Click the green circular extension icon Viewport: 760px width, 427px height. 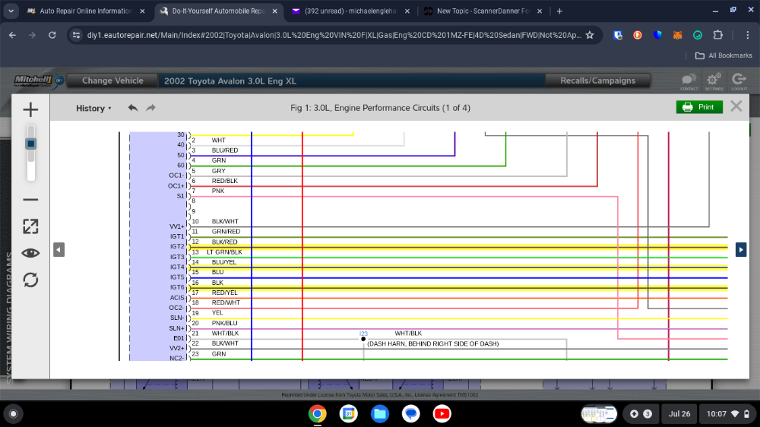click(x=698, y=35)
